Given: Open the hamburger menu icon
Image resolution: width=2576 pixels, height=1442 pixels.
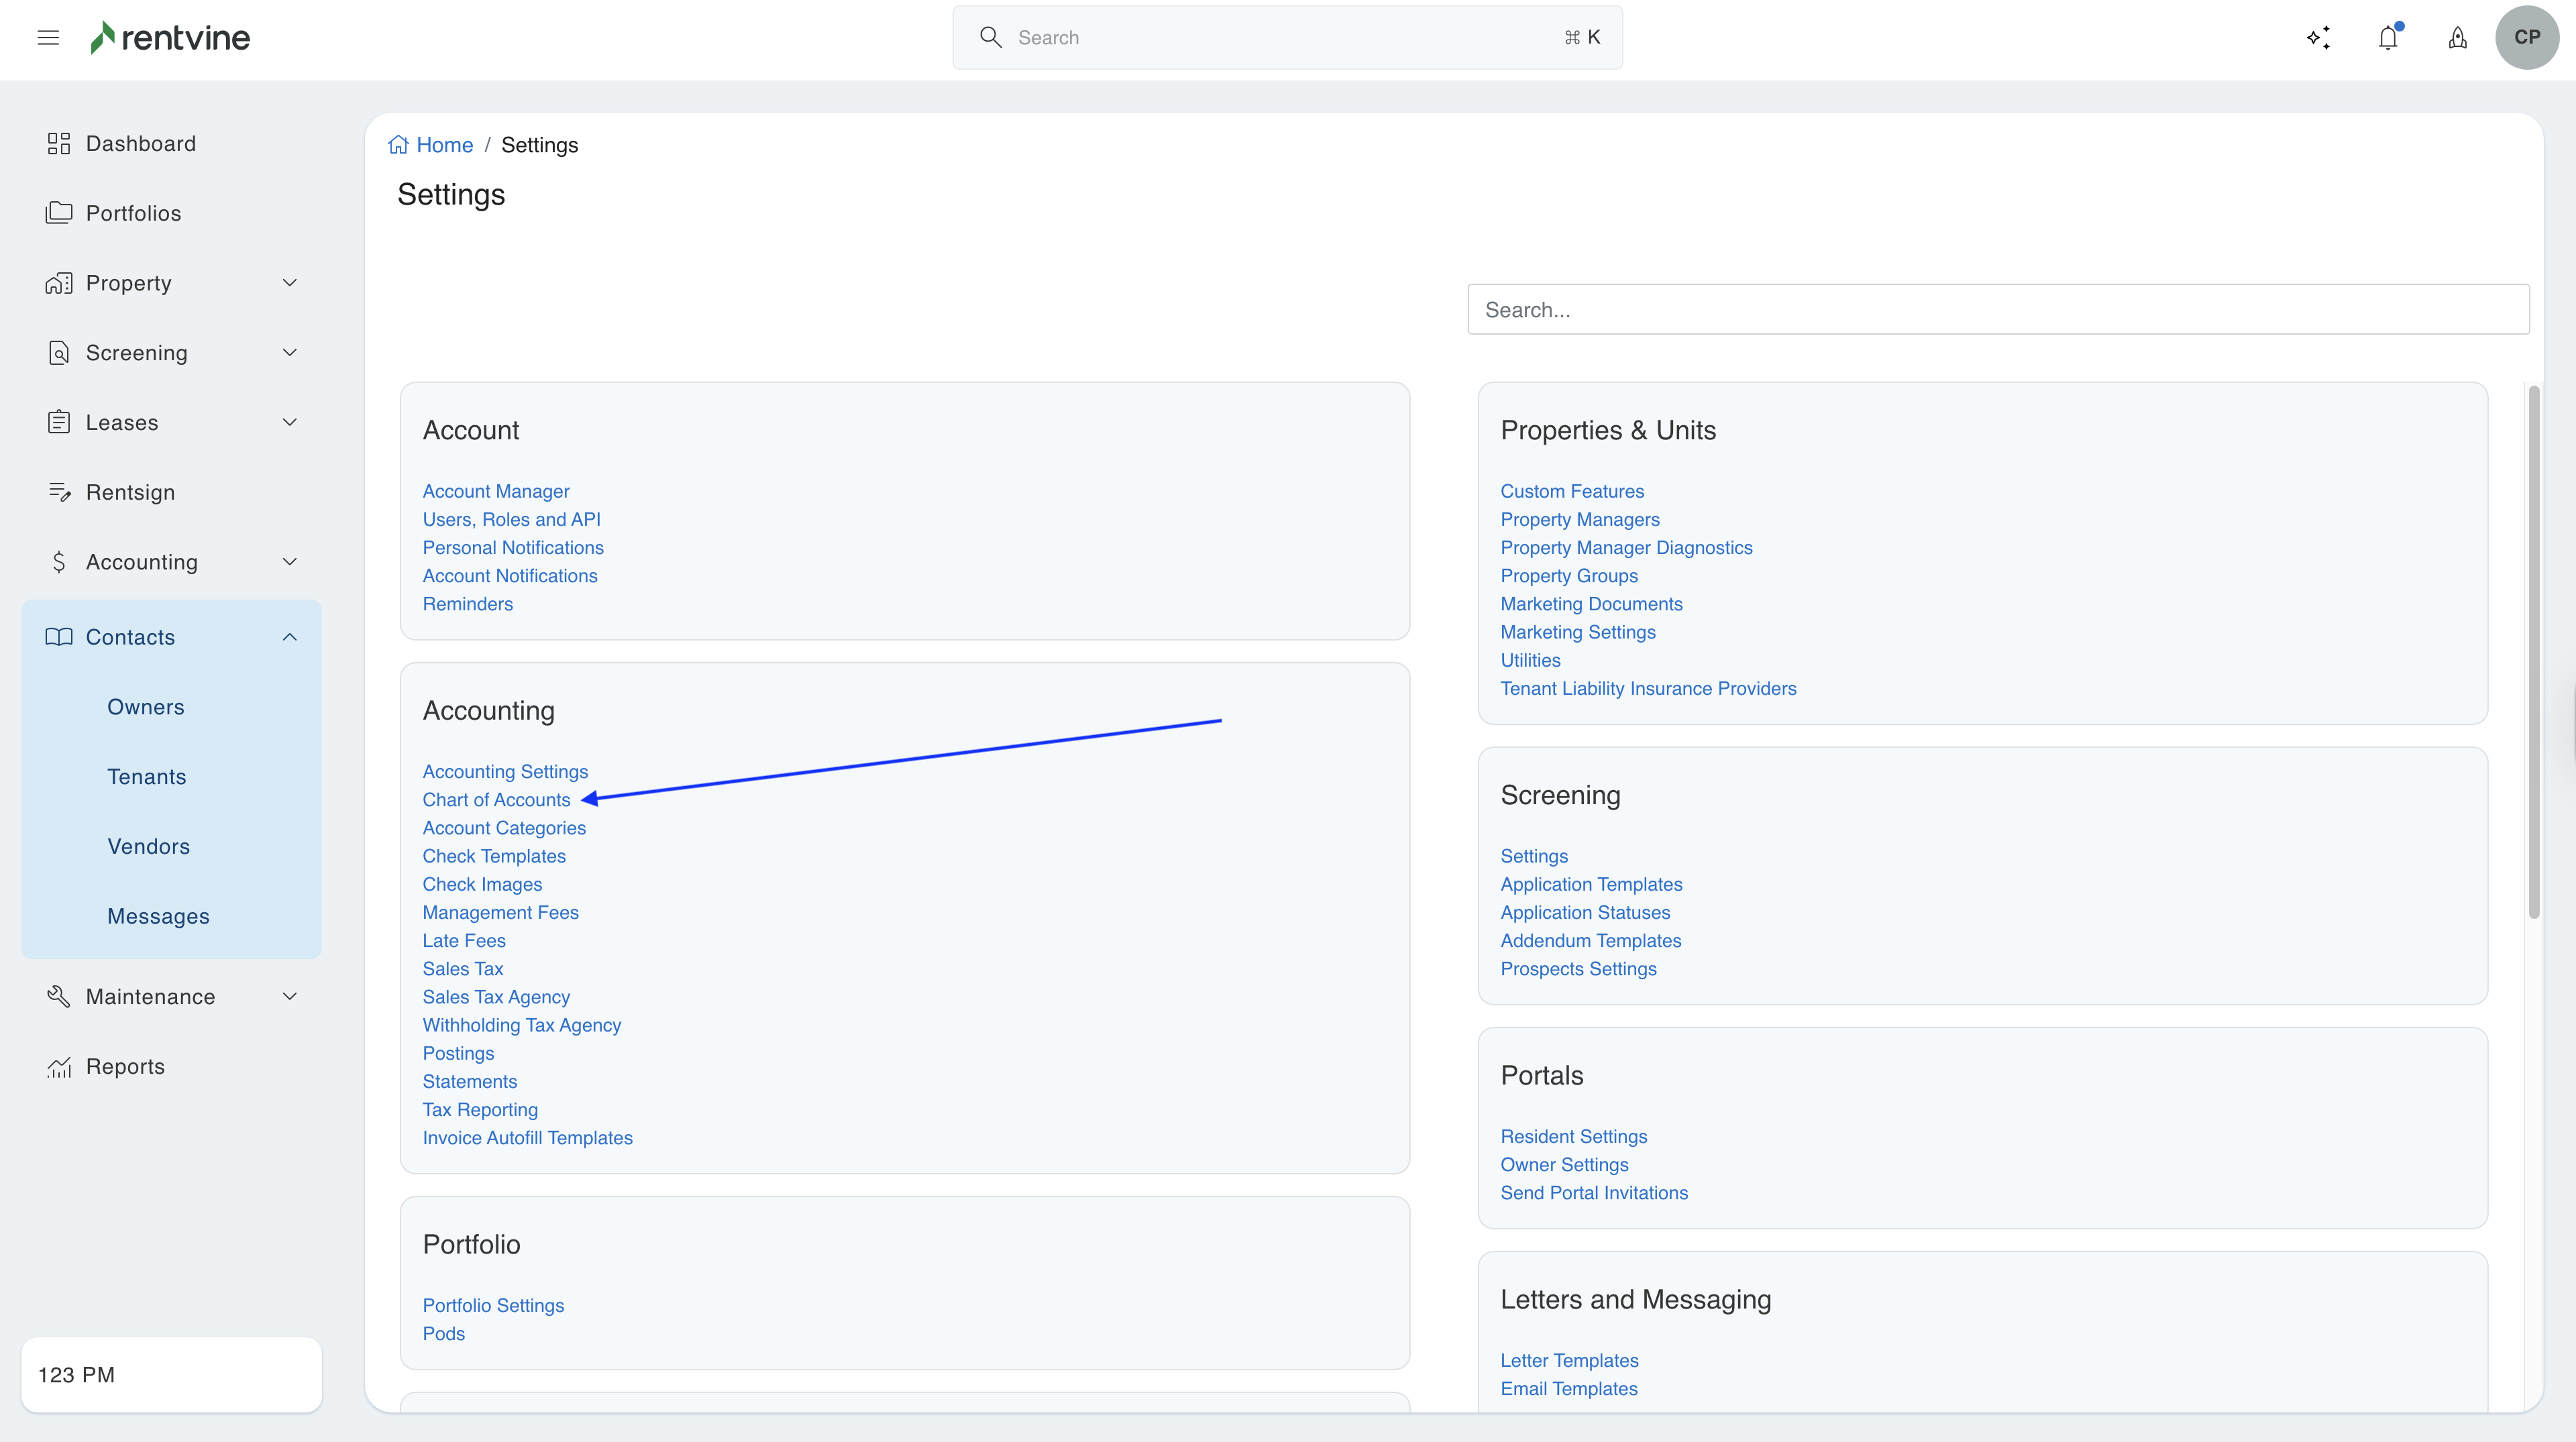Looking at the screenshot, I should (48, 38).
